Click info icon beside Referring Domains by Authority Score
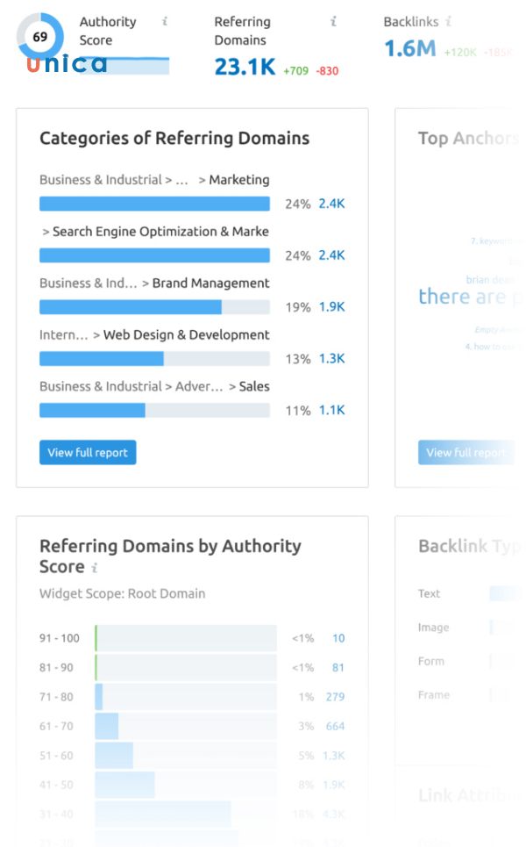This screenshot has height=847, width=526. pos(95,568)
